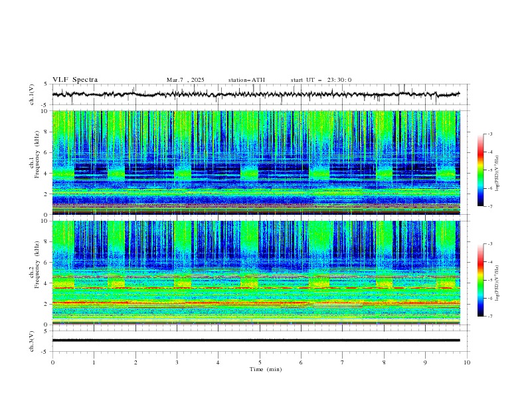The width and height of the screenshot is (526, 407).
Task: Click the time-axis tick label "7"
Action: (343, 362)
